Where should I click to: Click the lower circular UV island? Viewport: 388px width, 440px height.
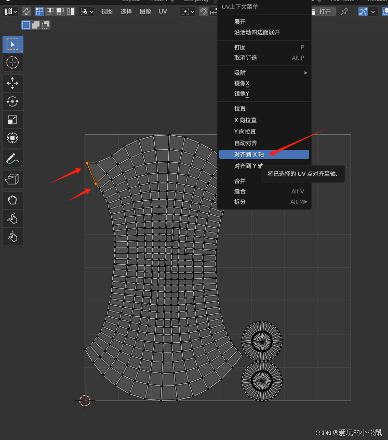262,381
